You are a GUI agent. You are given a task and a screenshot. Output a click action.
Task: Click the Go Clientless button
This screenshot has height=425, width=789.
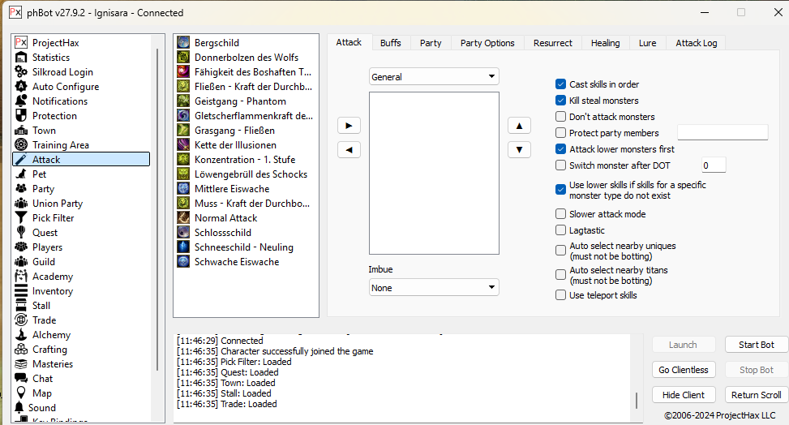683,370
